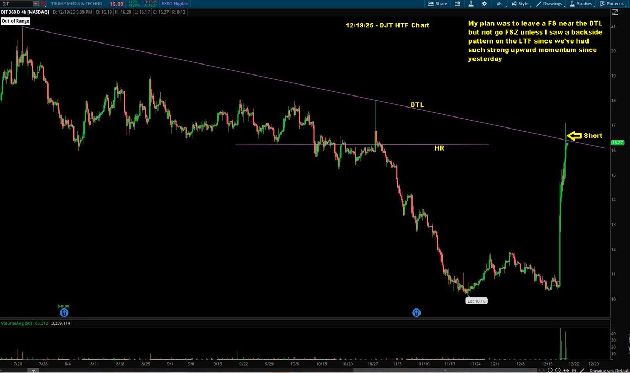Click the 3,339,114 volume value

[x=60, y=324]
